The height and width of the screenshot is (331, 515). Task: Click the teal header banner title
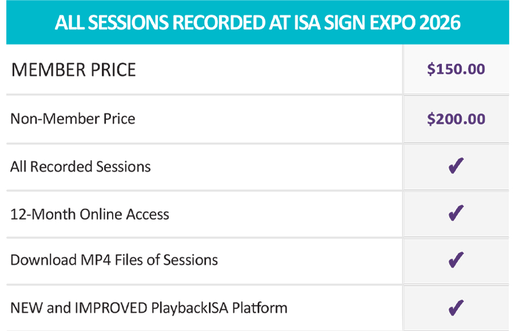coord(257,23)
